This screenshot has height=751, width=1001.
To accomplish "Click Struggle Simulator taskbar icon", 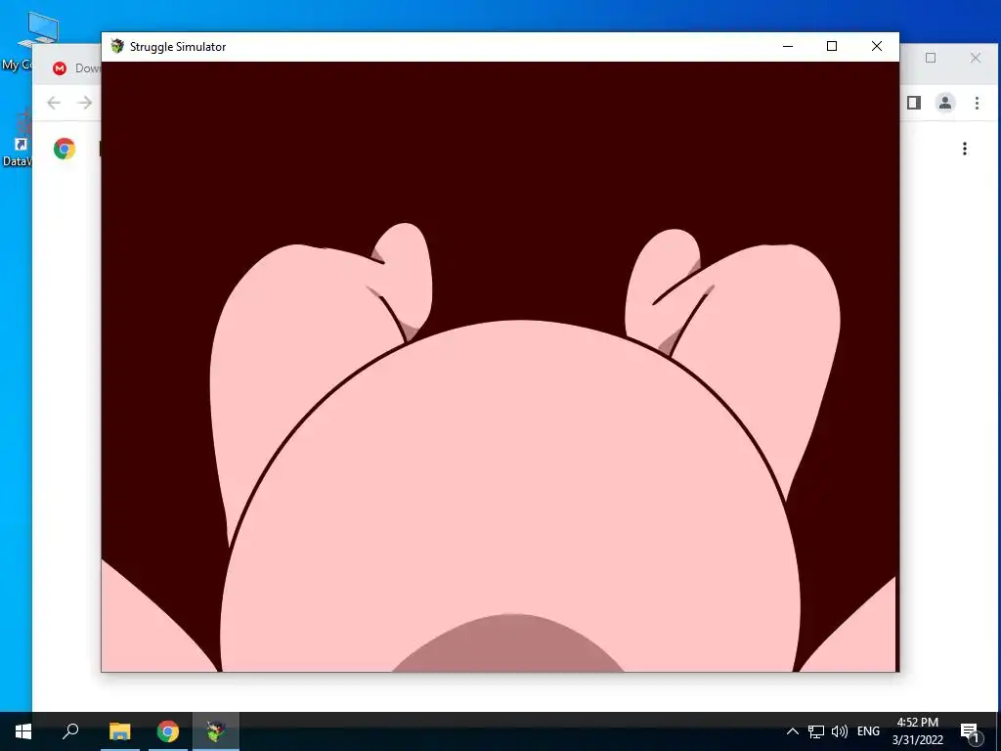I will 216,731.
